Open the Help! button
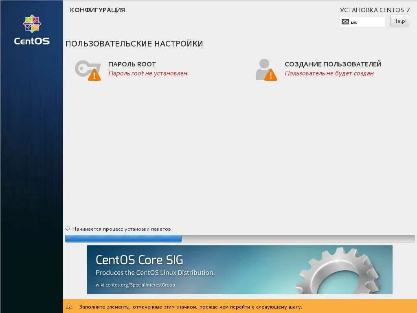The height and width of the screenshot is (313, 417). pos(400,21)
